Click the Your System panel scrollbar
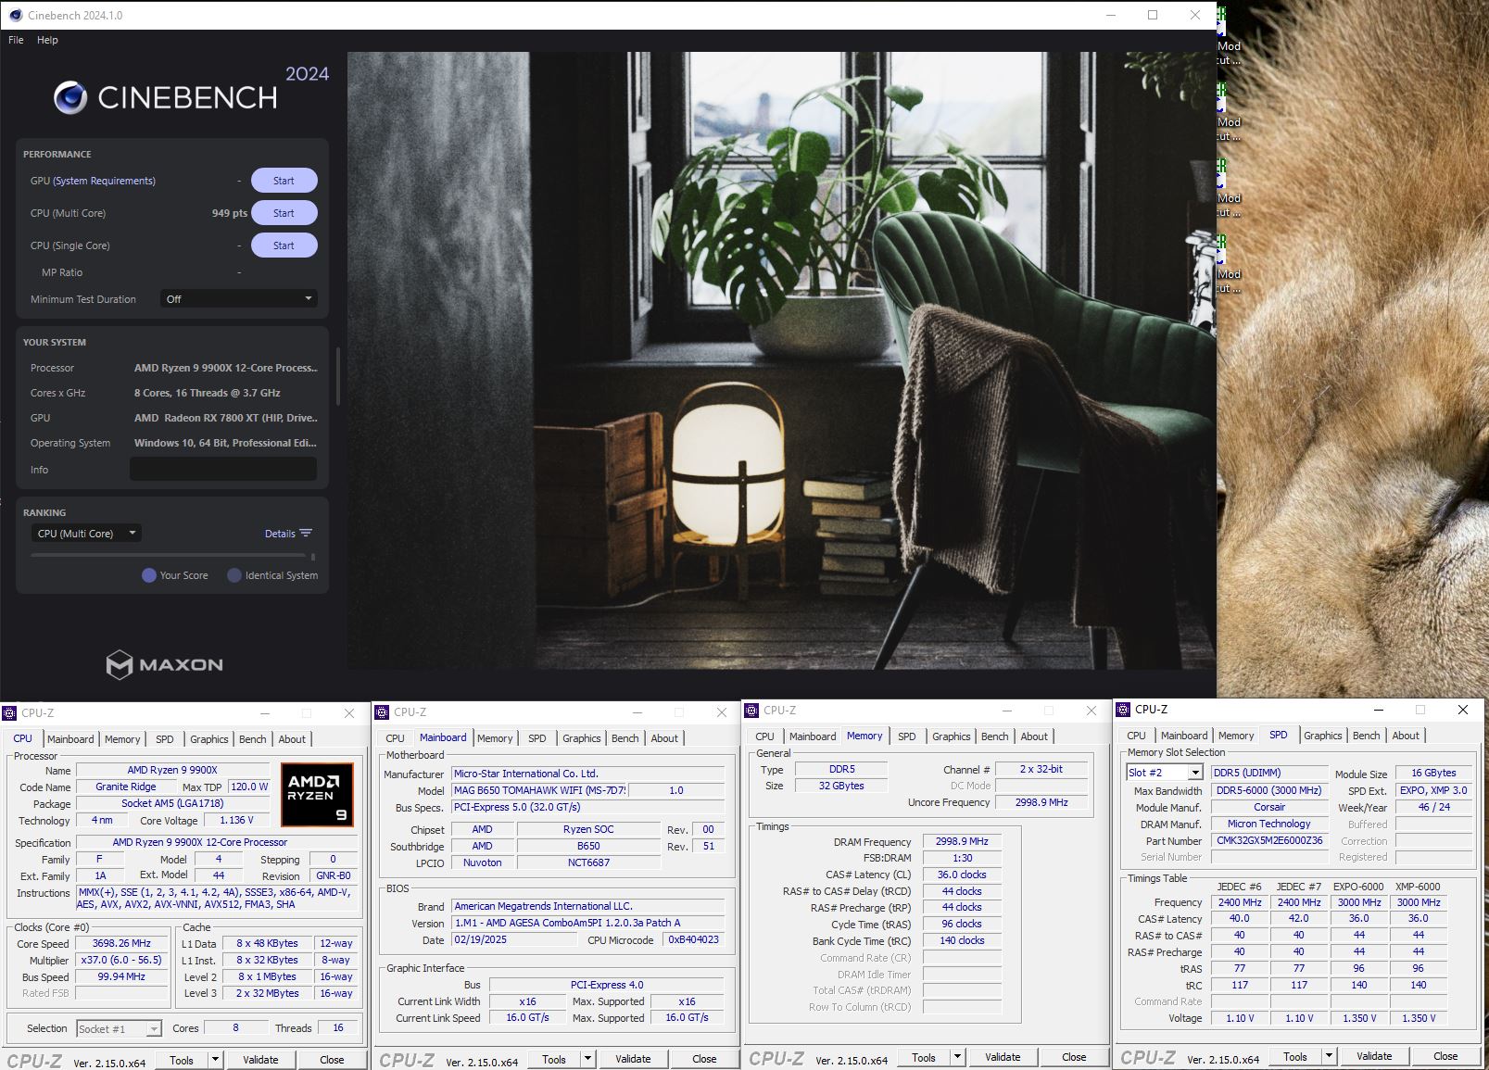1489x1070 pixels. click(338, 376)
